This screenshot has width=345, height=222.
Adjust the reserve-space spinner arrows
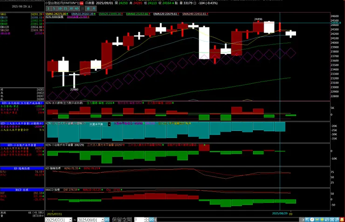point(146,220)
